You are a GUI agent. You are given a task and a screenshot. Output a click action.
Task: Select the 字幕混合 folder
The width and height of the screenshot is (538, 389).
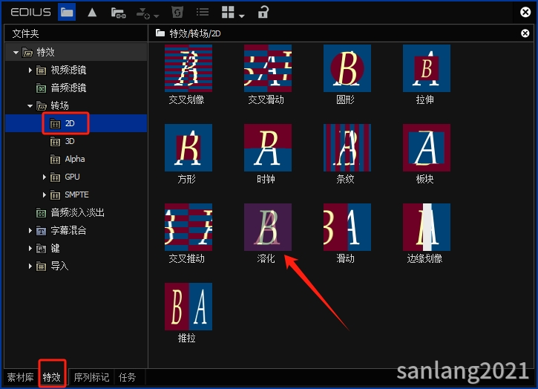(x=76, y=230)
